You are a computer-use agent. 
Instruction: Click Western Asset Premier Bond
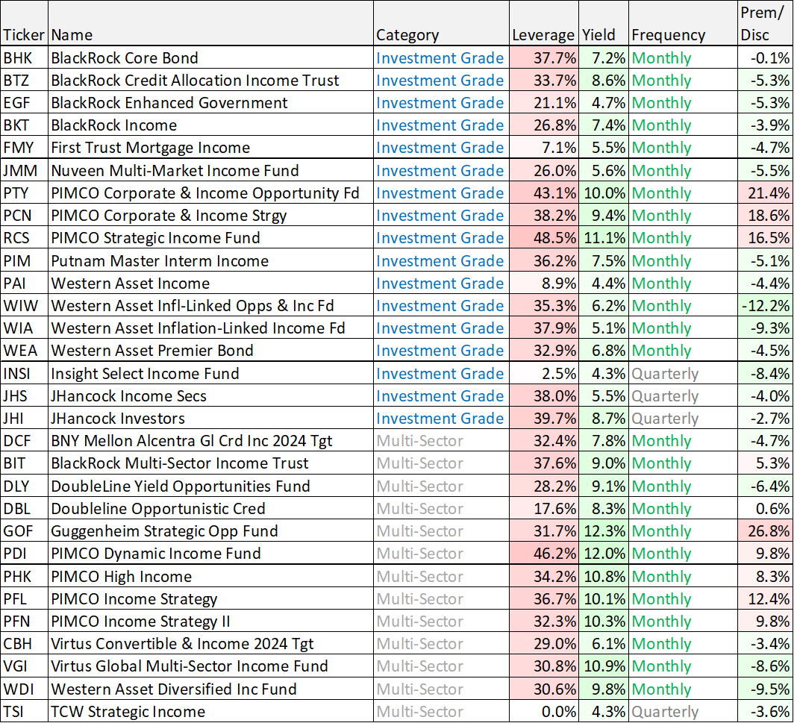pos(210,351)
